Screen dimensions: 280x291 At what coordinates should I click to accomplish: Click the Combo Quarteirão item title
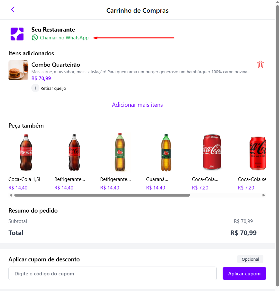[56, 65]
